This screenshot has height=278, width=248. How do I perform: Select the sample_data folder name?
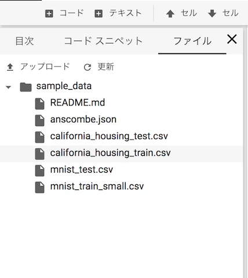point(64,86)
